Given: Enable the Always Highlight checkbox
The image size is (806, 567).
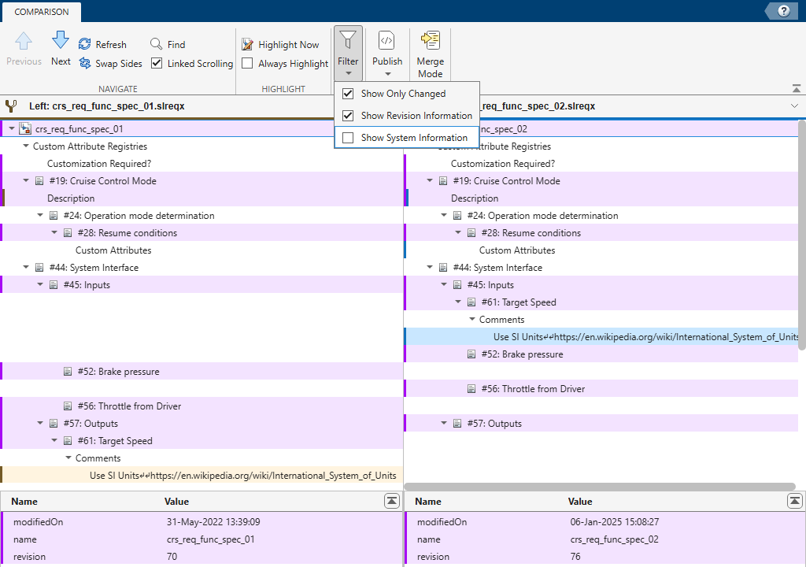Looking at the screenshot, I should point(247,63).
